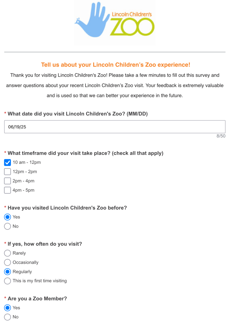
Task: Click the orange survey title heading
Action: [x=115, y=65]
